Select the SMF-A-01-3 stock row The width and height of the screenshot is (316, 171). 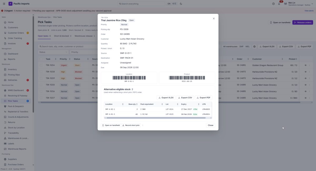tap(158, 114)
